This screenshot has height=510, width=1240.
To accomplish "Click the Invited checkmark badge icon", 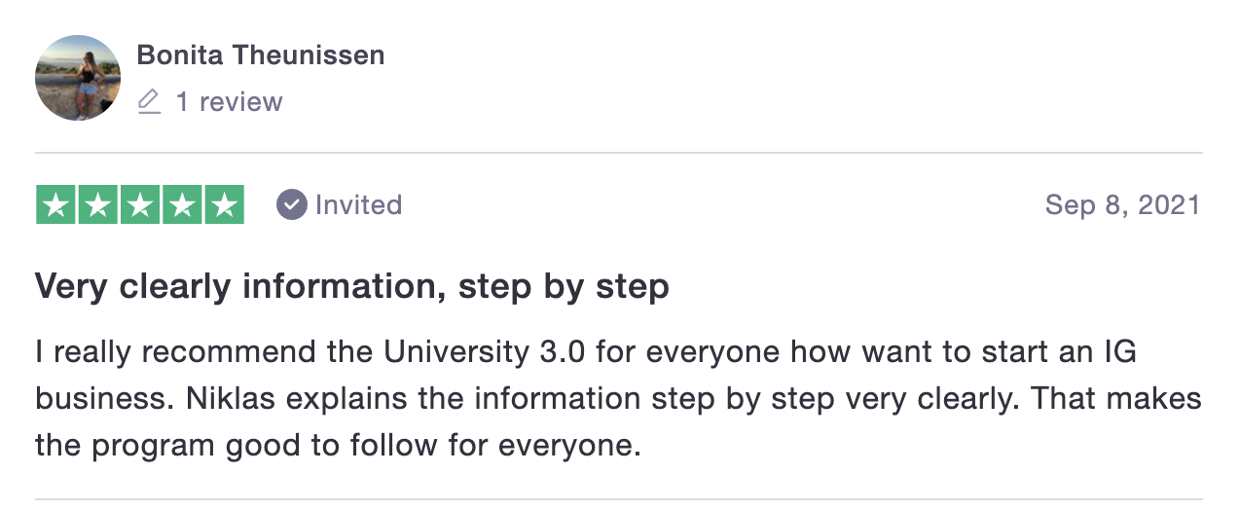I will pos(291,204).
